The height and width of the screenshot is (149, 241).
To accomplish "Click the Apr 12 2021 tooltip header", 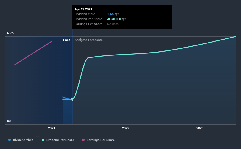I will tap(83, 9).
